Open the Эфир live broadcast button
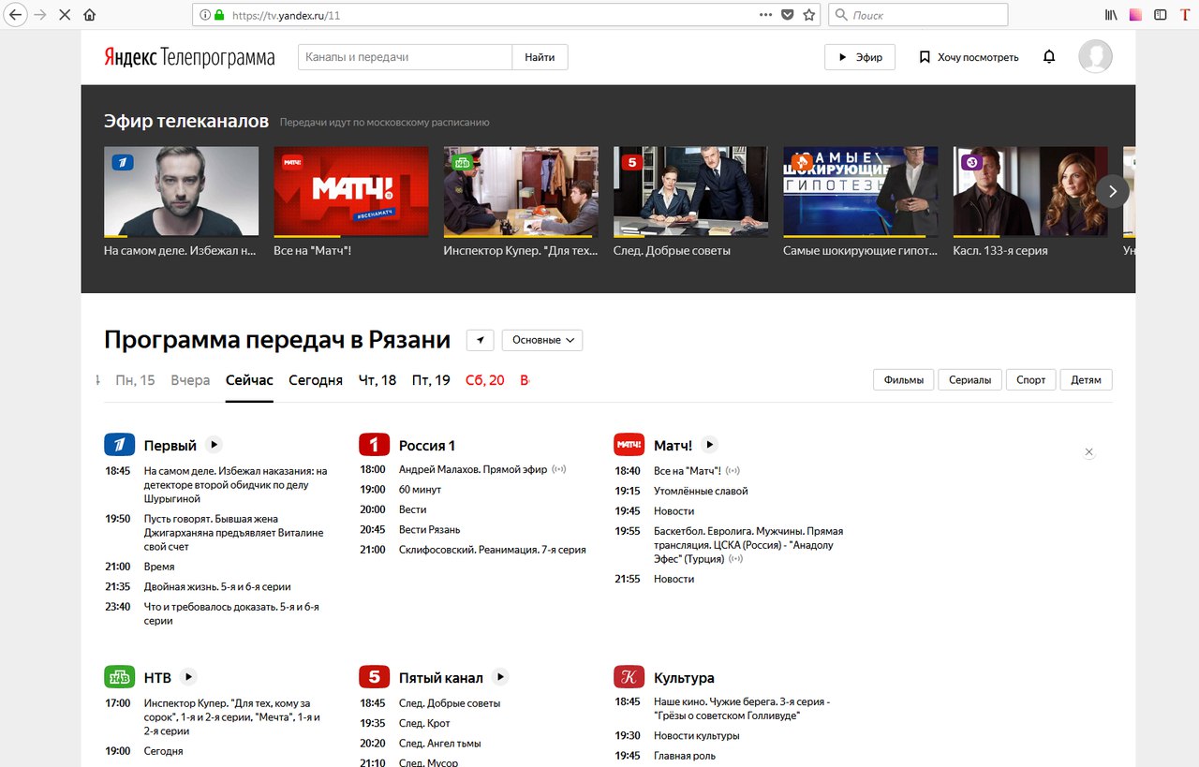 tap(860, 57)
